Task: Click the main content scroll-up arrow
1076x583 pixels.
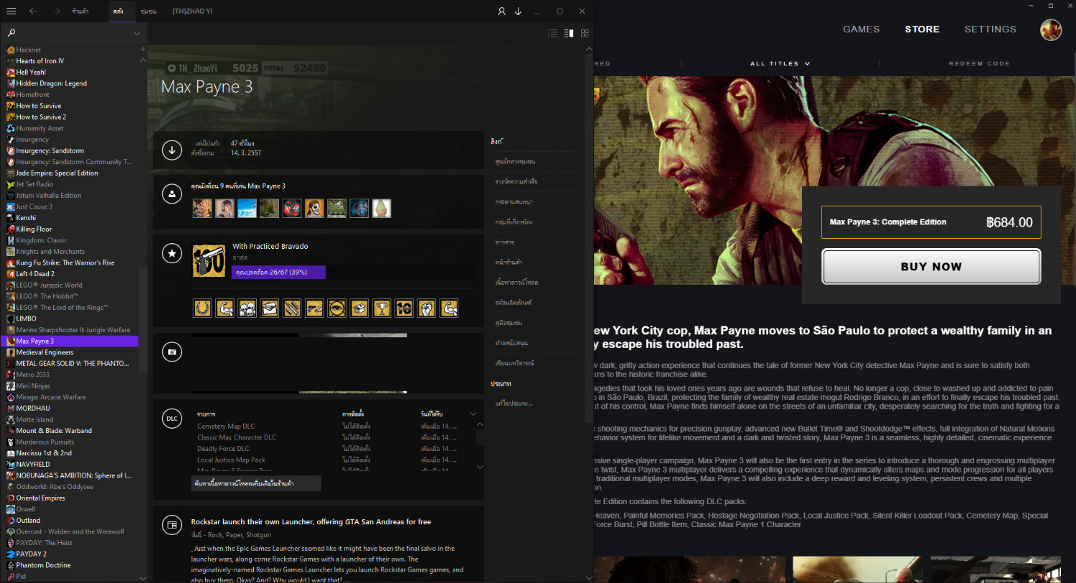Action: click(589, 49)
